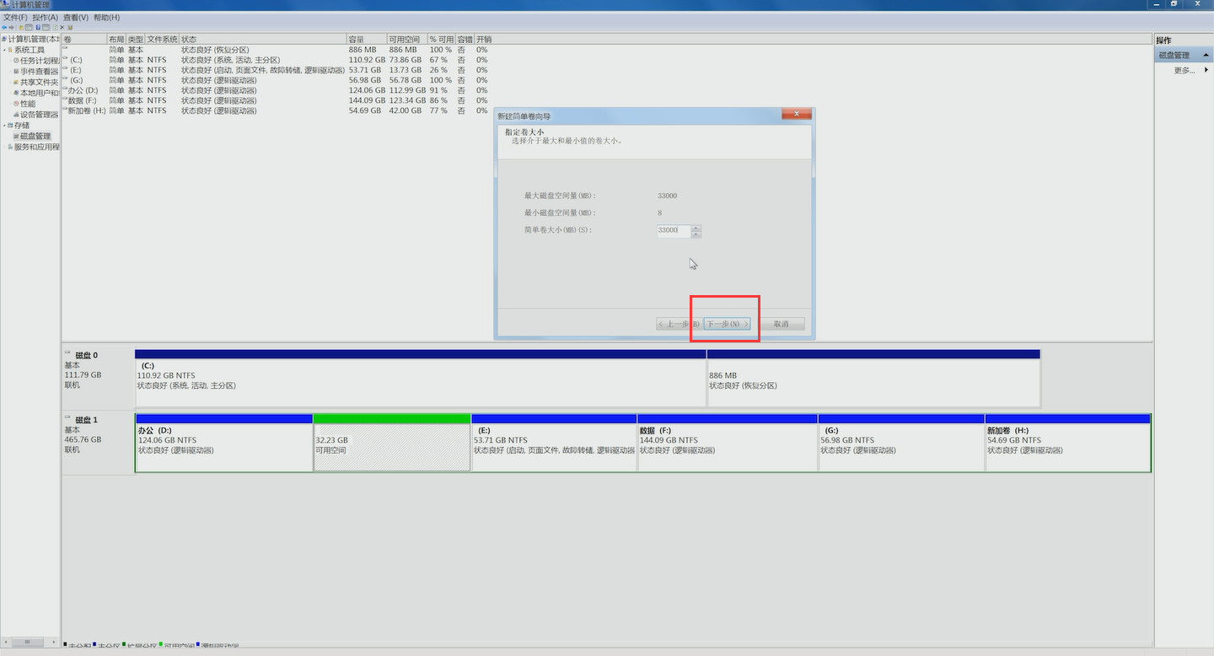The image size is (1214, 656).
Task: Select the 32.23 GB 可用空间 partition block
Action: [x=392, y=443]
